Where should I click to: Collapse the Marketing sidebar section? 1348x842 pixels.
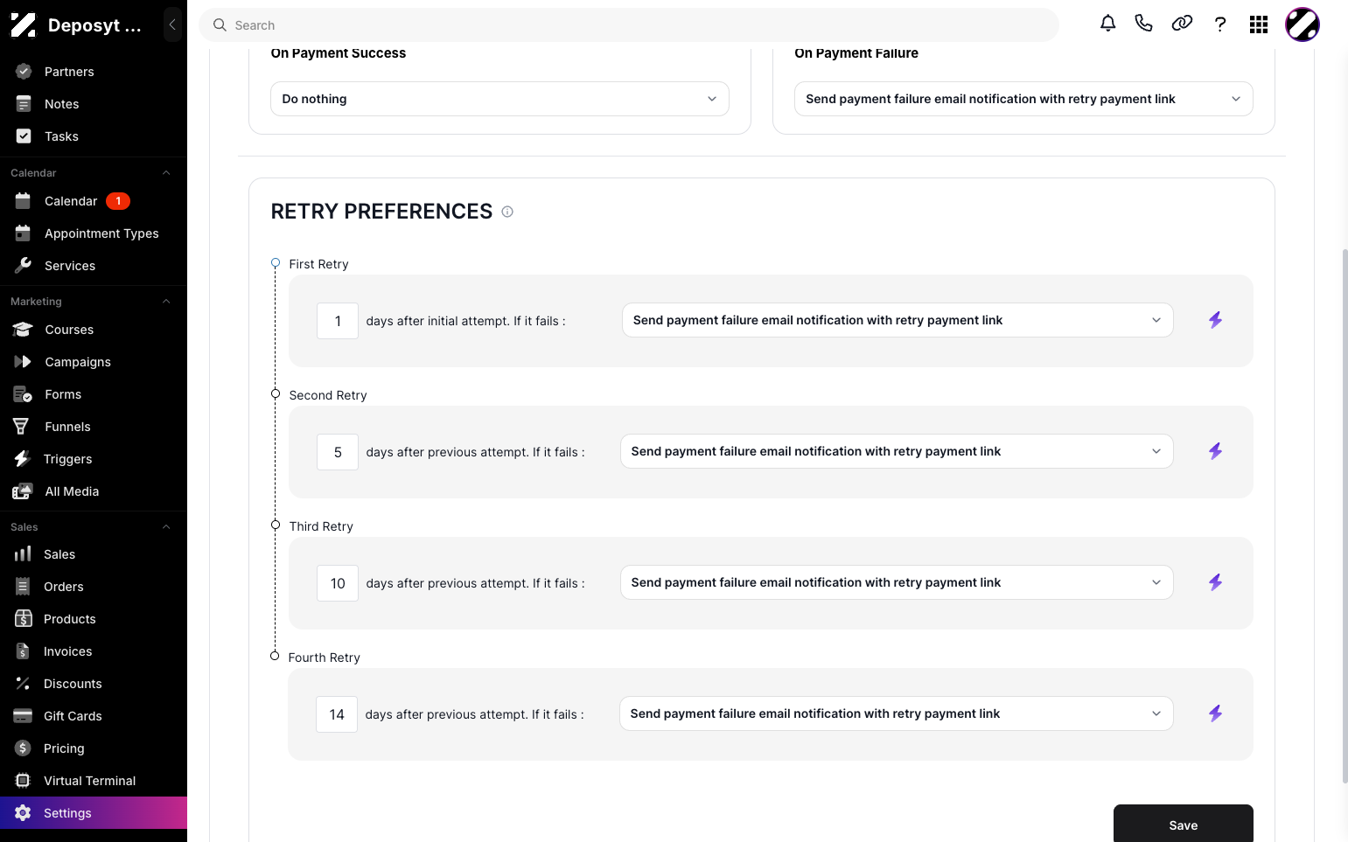coord(166,302)
